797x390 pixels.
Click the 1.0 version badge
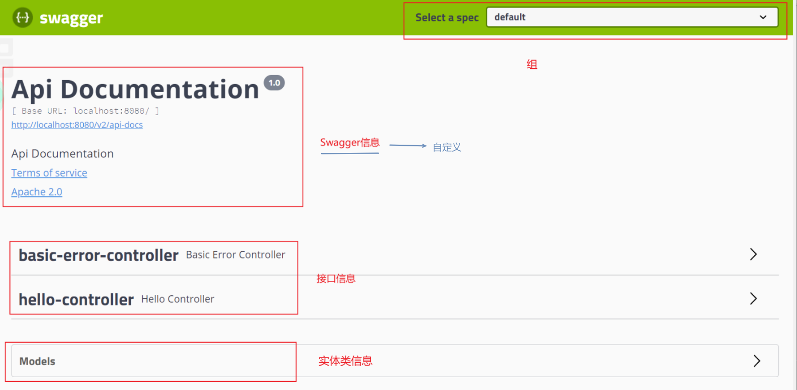pos(275,82)
